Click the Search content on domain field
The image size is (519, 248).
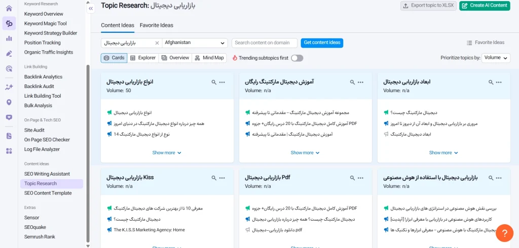point(265,43)
